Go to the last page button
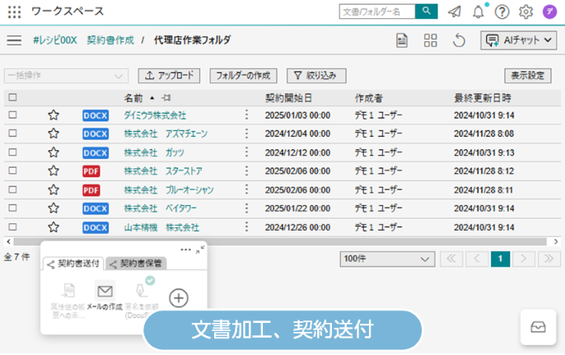The height and width of the screenshot is (355, 565). (x=549, y=259)
